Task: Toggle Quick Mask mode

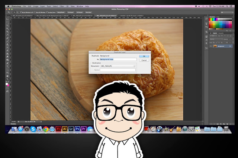Action: click(7, 88)
